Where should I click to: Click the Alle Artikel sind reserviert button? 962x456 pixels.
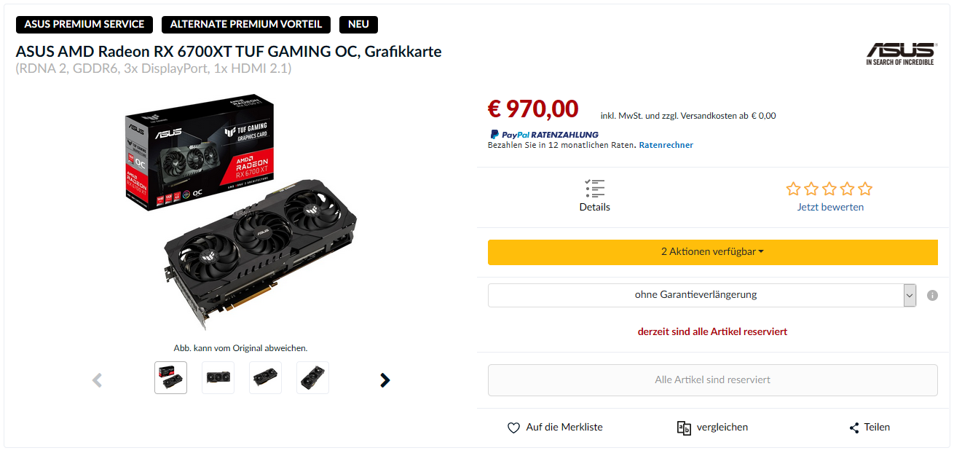(x=713, y=380)
